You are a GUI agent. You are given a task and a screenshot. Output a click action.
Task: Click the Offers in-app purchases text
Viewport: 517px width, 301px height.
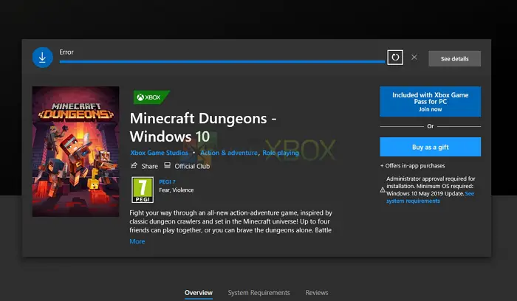click(x=412, y=166)
